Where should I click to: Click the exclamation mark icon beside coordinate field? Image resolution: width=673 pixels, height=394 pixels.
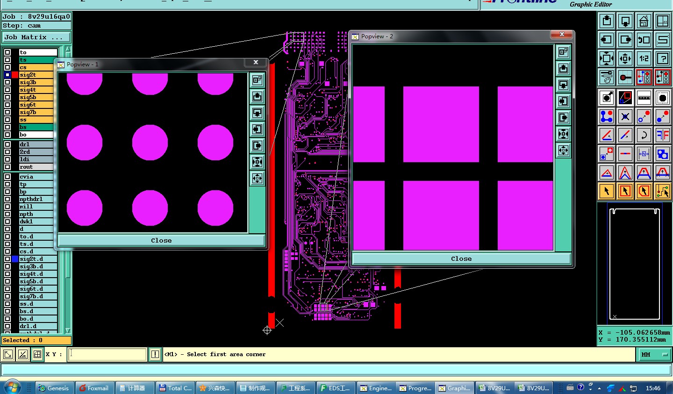coord(155,354)
